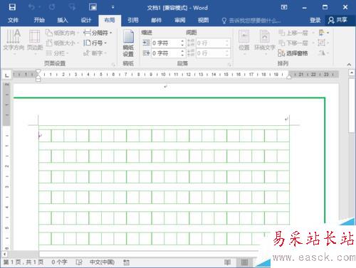
Task: Open the Customize Quick Access Toolbar arrow
Action: tap(113, 7)
